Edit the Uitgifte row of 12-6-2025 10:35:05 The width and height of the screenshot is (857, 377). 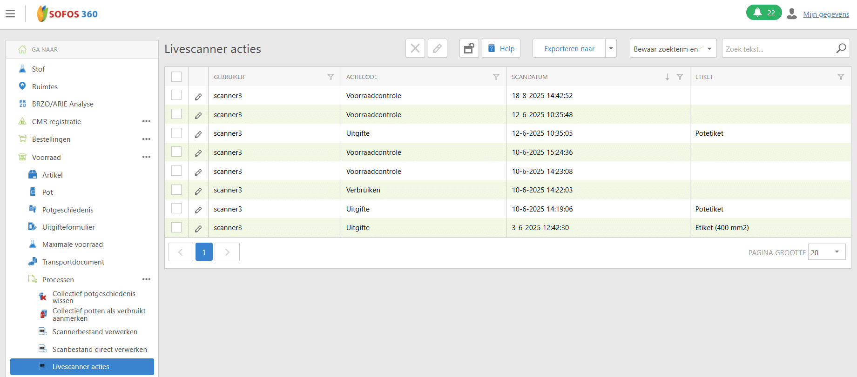198,134
